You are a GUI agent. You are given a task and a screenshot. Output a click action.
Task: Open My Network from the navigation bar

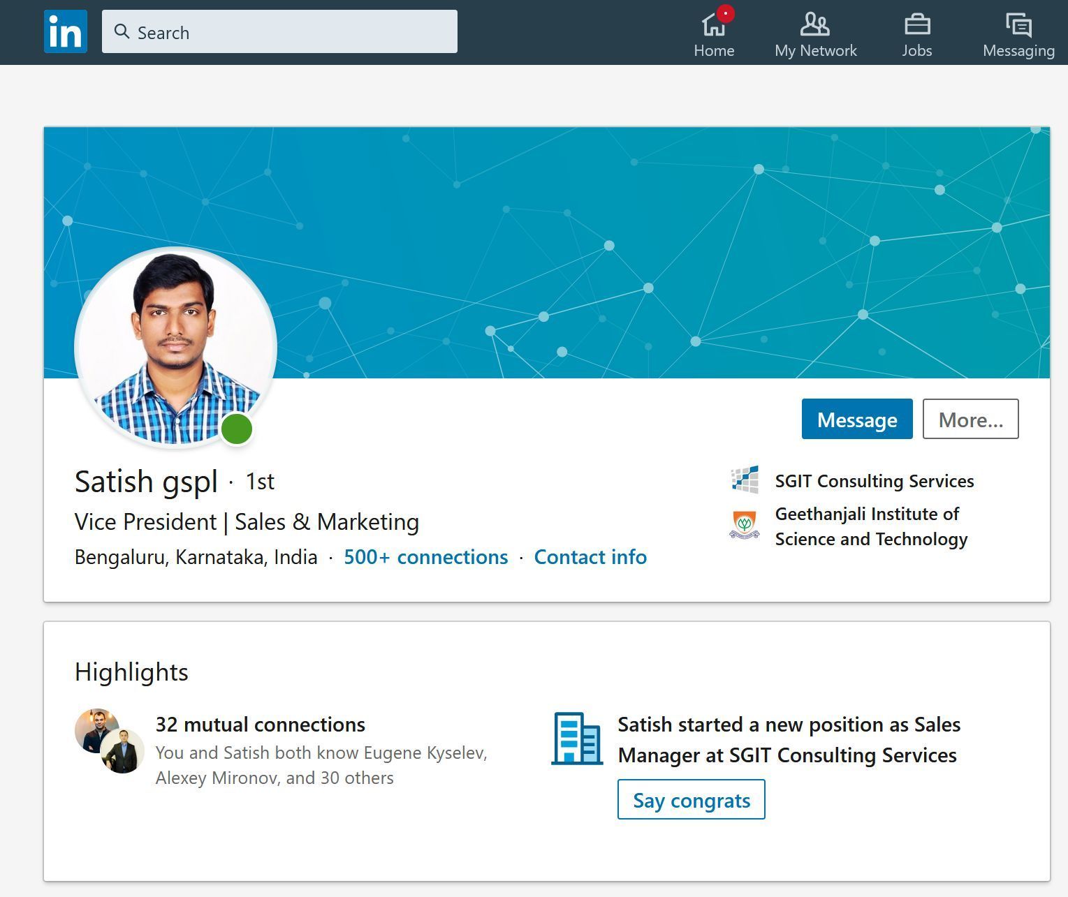(x=814, y=27)
